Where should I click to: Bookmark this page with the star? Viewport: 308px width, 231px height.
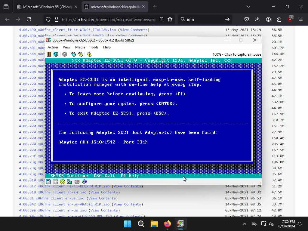[170, 19]
